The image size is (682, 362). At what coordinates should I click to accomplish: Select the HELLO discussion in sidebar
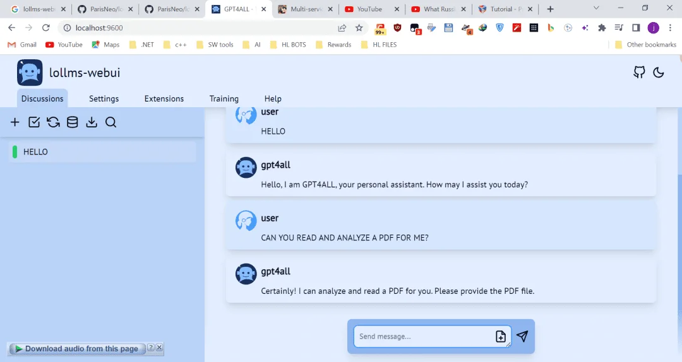pyautogui.click(x=102, y=151)
